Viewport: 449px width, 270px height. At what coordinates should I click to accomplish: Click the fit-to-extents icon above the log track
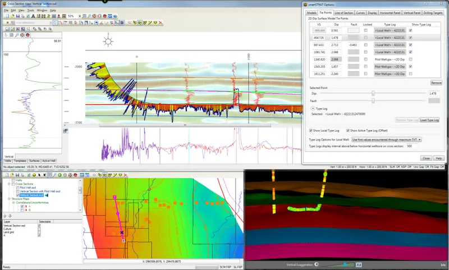(22, 35)
